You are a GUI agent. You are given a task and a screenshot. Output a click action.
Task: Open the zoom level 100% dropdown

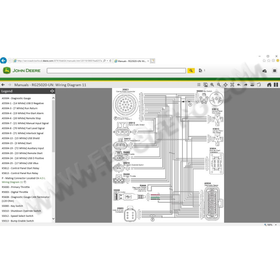(276, 225)
